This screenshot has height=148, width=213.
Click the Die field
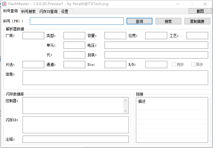click(x=115, y=65)
